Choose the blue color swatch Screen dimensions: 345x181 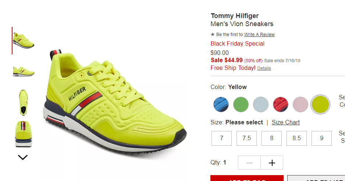click(221, 104)
